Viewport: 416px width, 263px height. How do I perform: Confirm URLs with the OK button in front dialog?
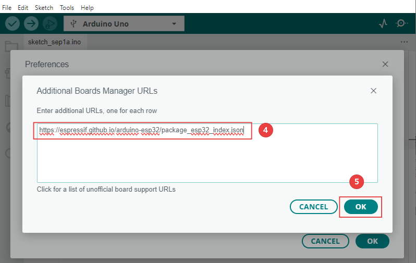pyautogui.click(x=361, y=207)
